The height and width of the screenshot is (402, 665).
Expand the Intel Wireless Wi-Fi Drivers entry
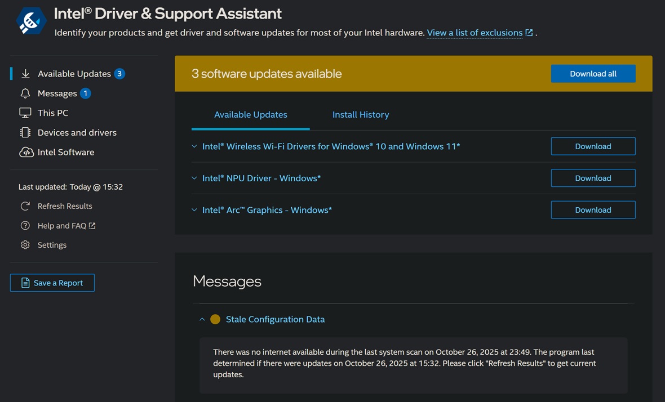pos(194,146)
